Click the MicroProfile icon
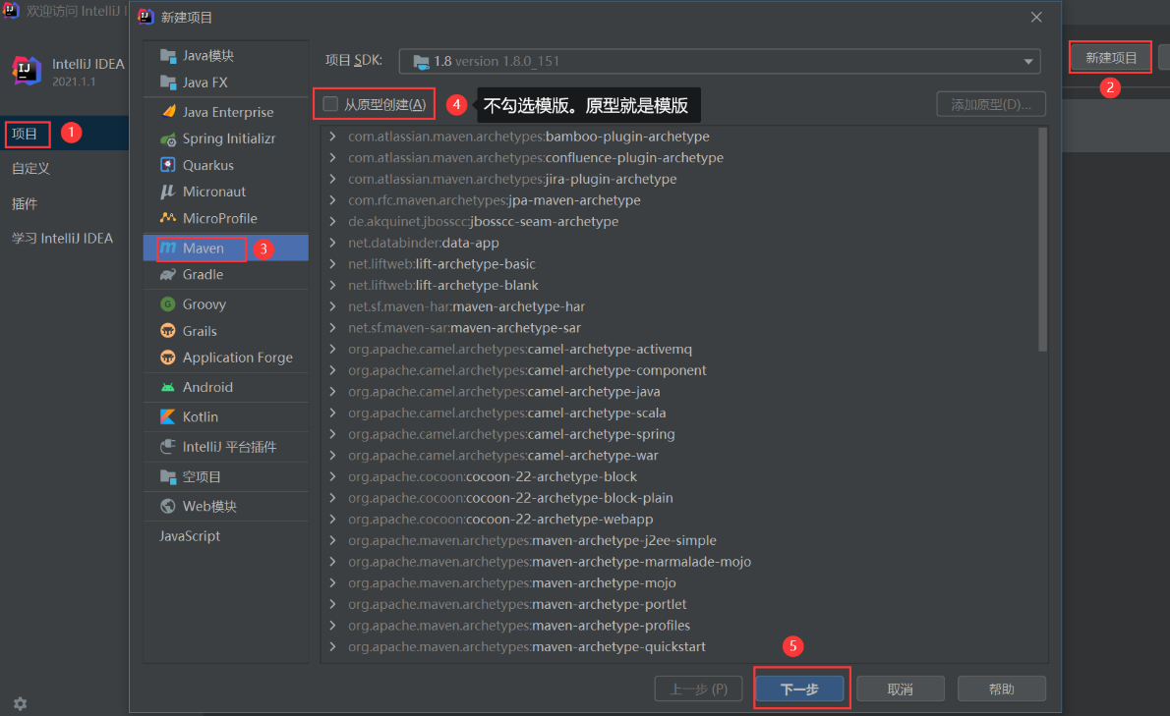The width and height of the screenshot is (1170, 716). click(x=168, y=218)
